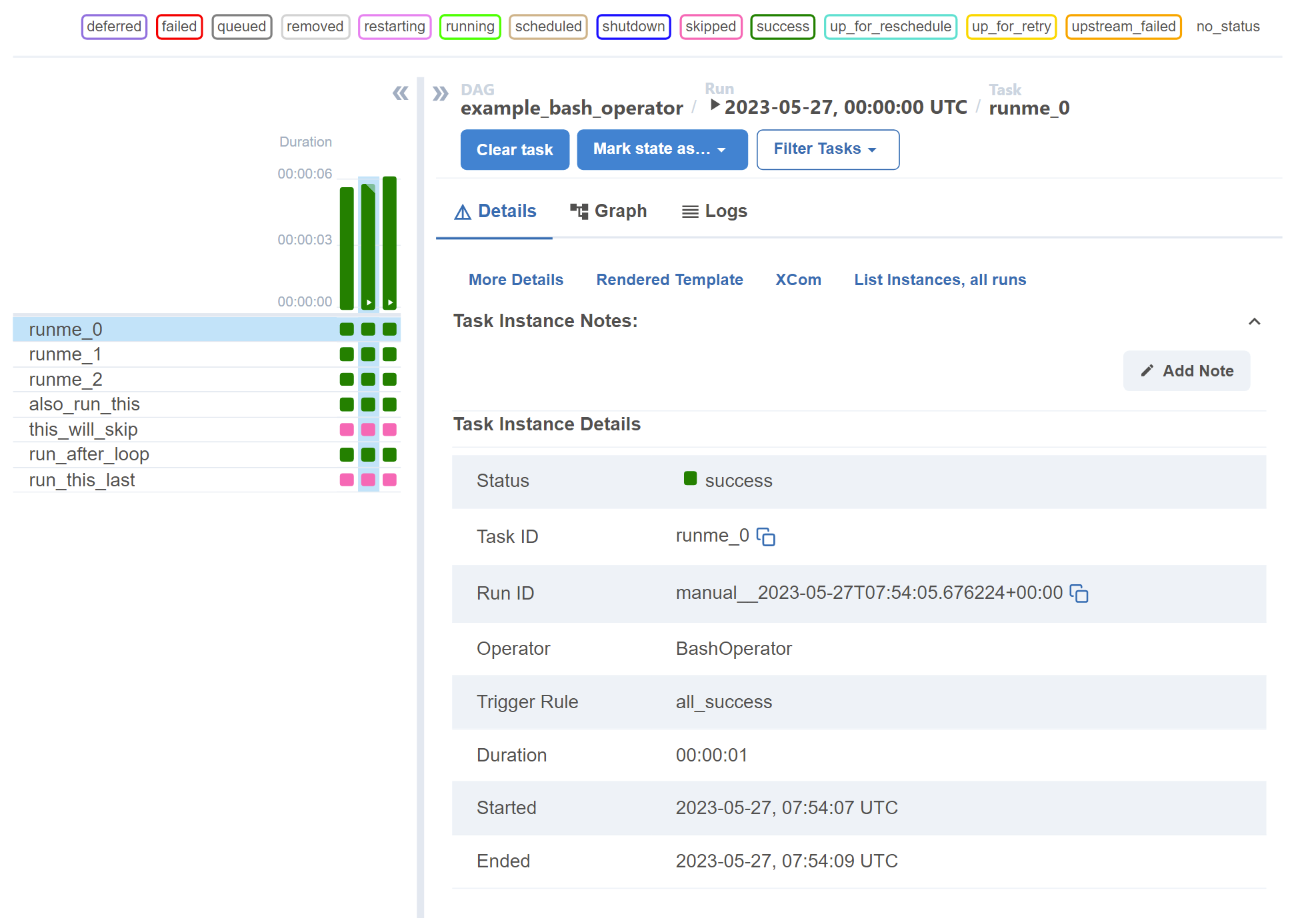Toggle the running state filter badge
Screen dimensions: 1292x918
click(469, 27)
